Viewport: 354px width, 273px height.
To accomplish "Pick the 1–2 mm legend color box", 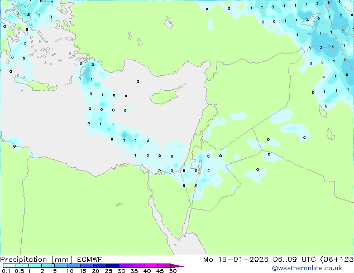I will (35, 266).
